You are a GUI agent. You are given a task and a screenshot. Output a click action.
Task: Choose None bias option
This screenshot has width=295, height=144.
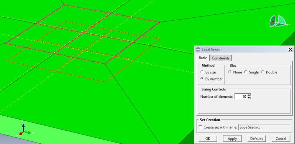tap(230, 72)
